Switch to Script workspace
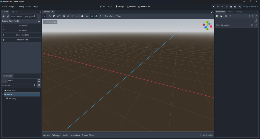 120,6
